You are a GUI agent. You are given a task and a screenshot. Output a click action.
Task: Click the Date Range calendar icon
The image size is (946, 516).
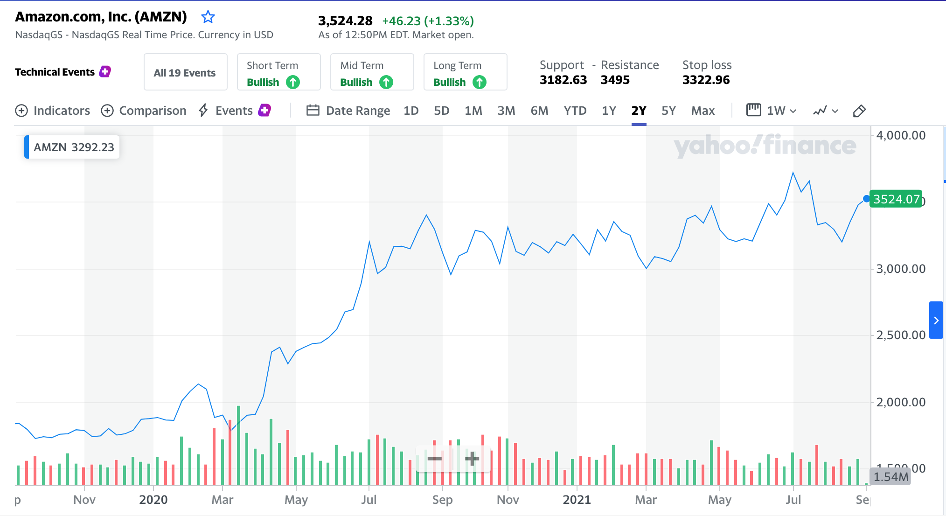(x=313, y=111)
